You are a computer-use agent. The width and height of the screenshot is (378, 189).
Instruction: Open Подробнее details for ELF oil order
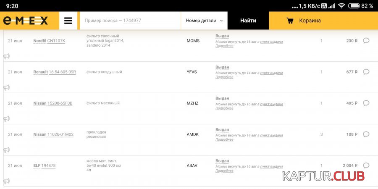point(224,171)
